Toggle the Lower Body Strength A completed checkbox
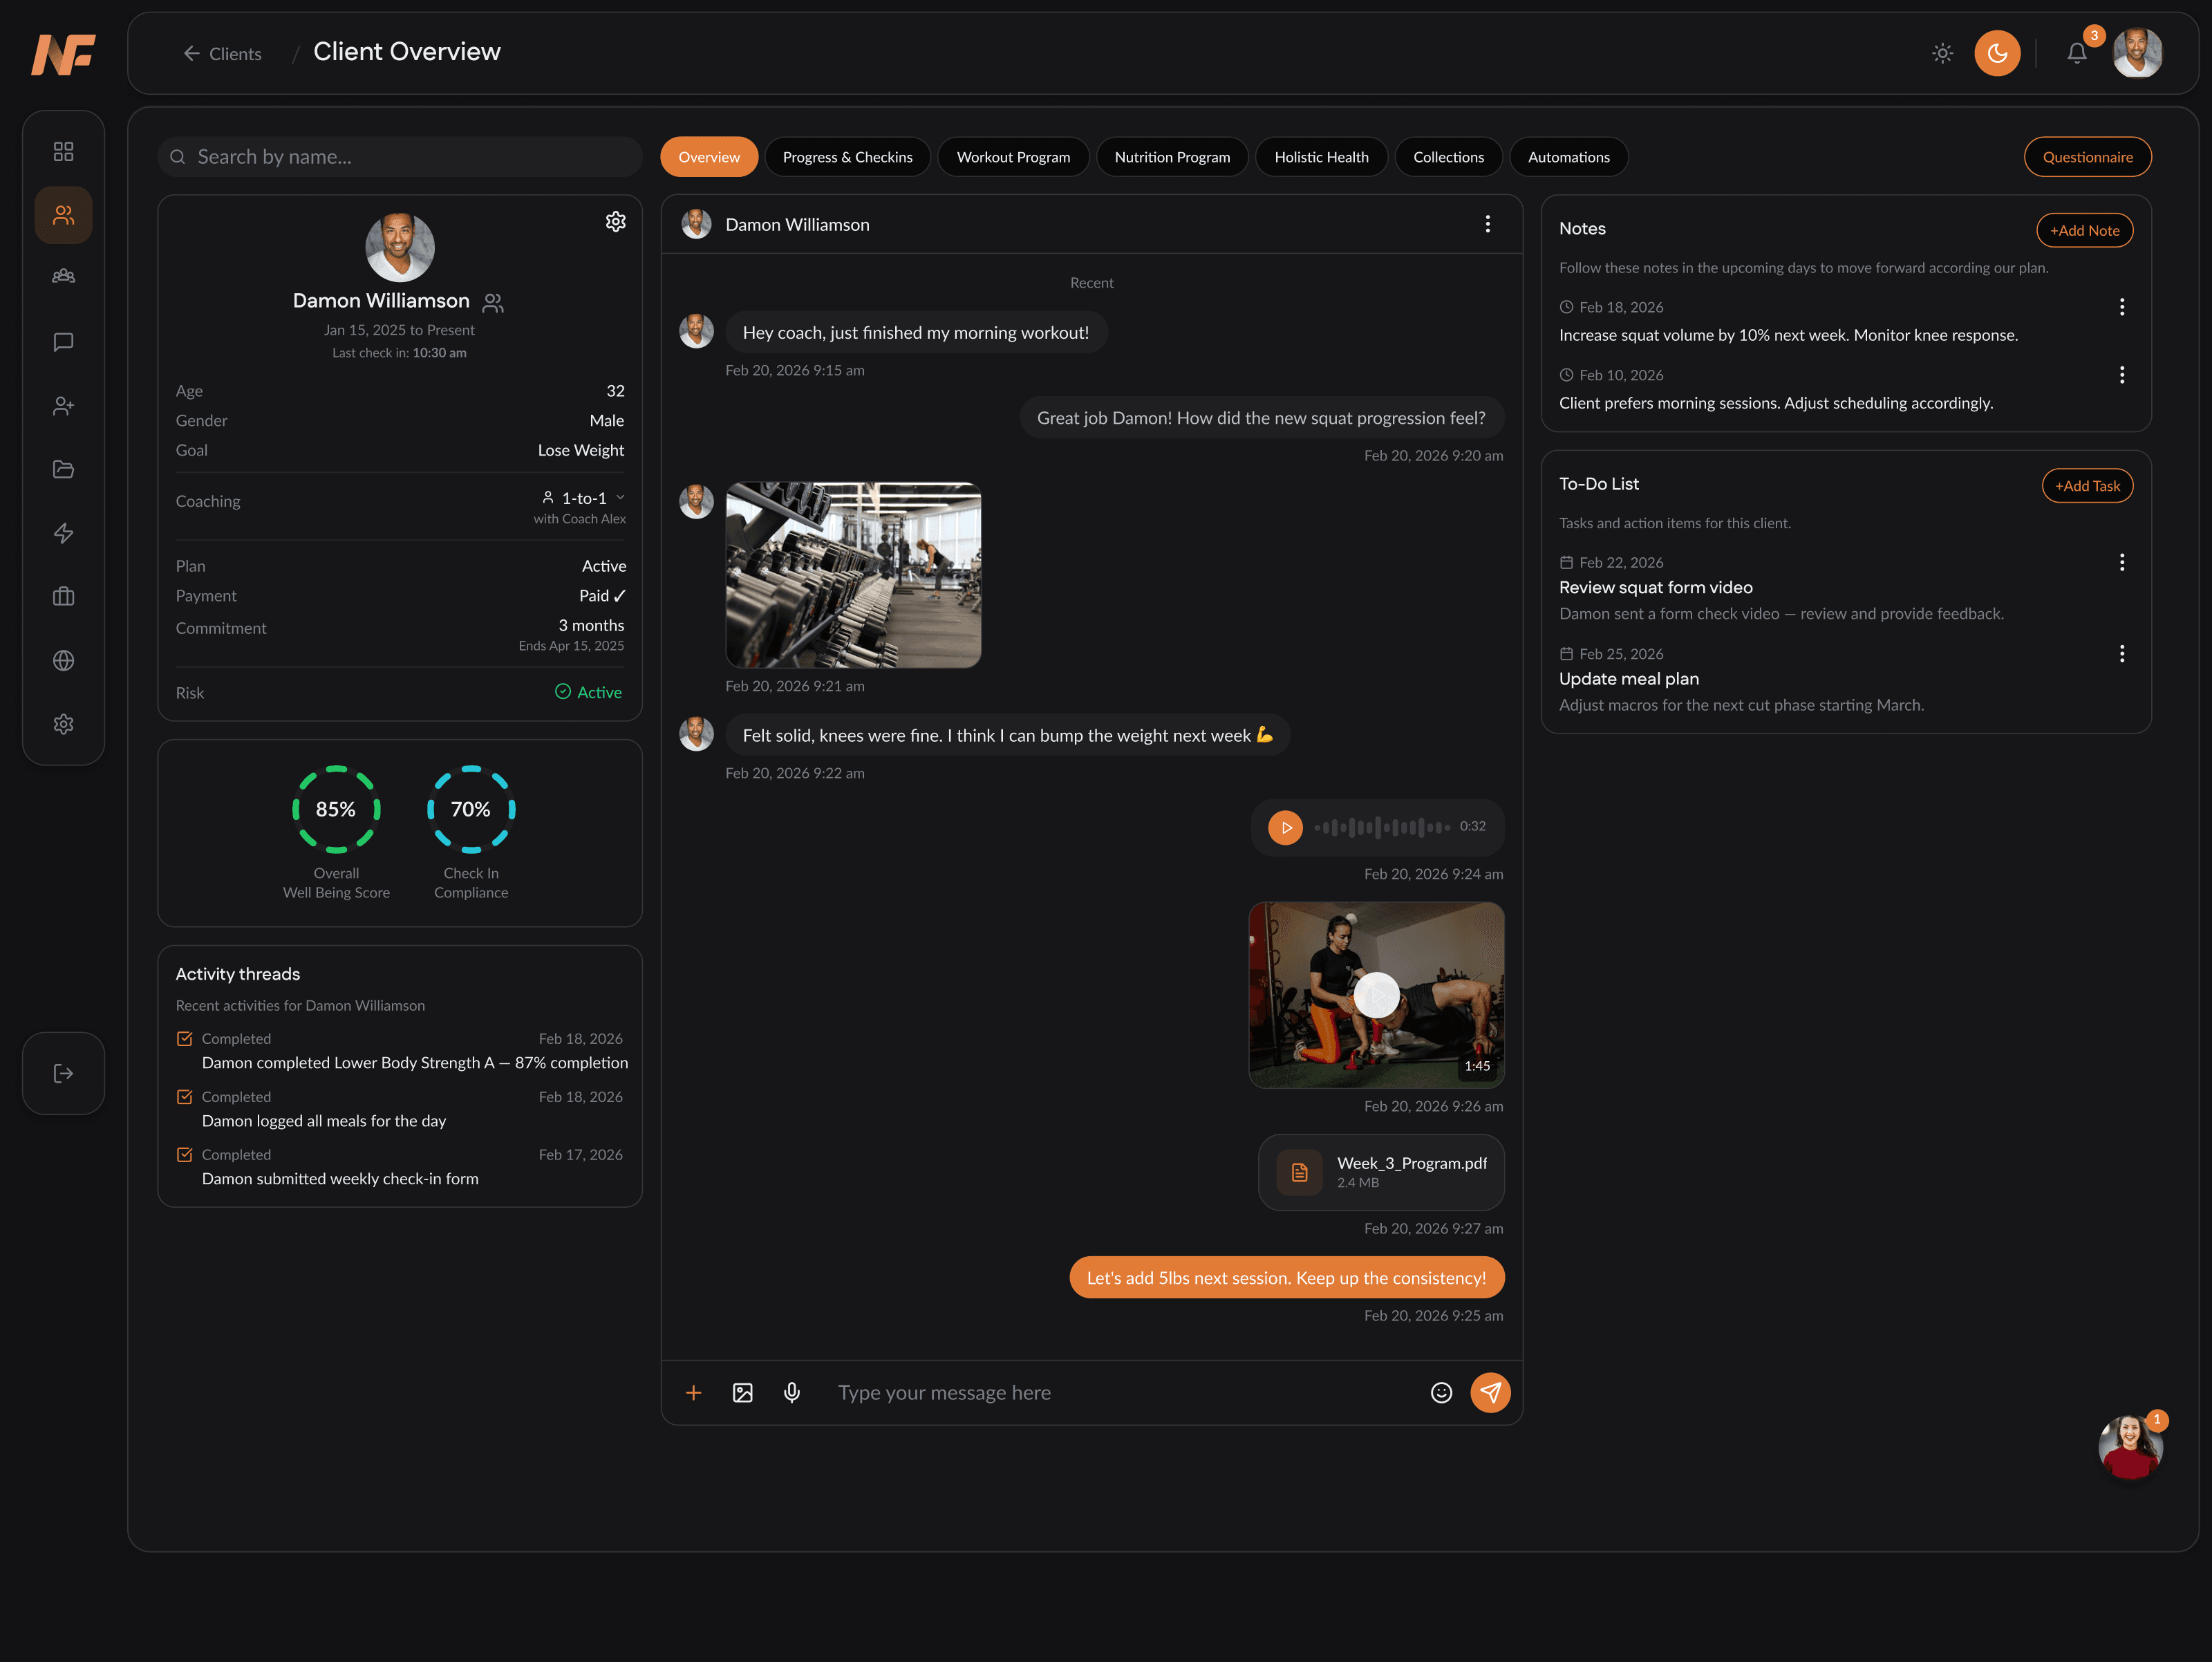This screenshot has width=2212, height=1662. point(184,1038)
